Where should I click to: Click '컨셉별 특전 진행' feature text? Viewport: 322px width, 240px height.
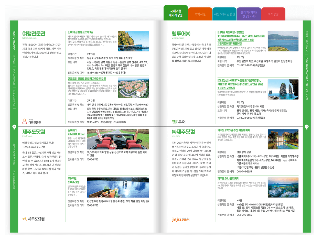pos(118,201)
